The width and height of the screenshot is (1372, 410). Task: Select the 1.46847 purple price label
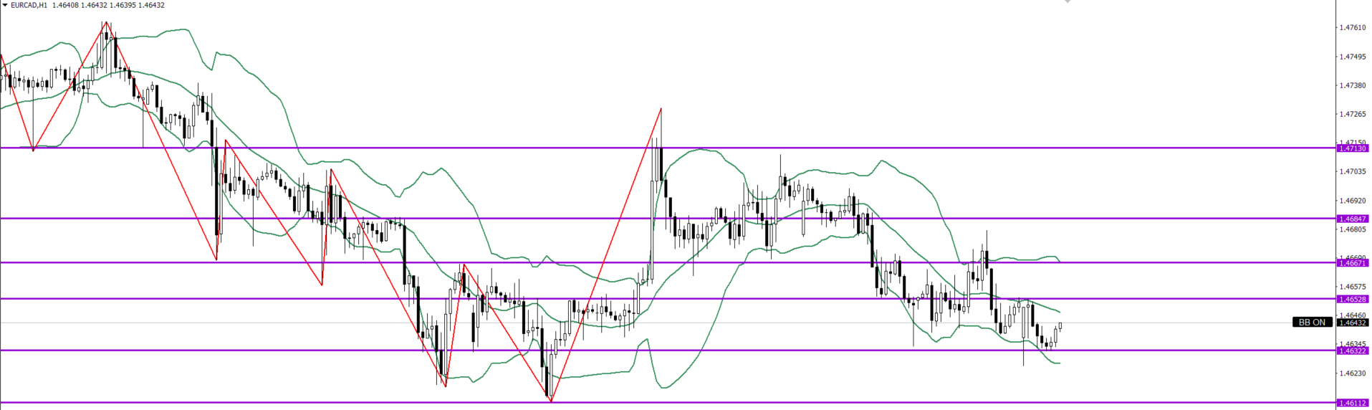[x=1353, y=219]
